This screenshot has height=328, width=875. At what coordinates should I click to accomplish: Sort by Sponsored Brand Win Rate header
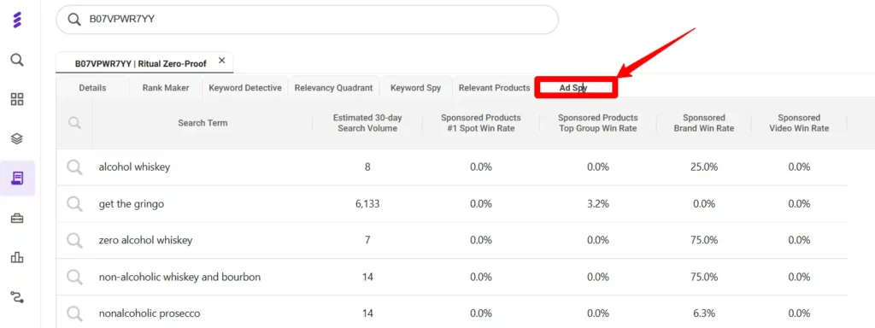pyautogui.click(x=704, y=123)
